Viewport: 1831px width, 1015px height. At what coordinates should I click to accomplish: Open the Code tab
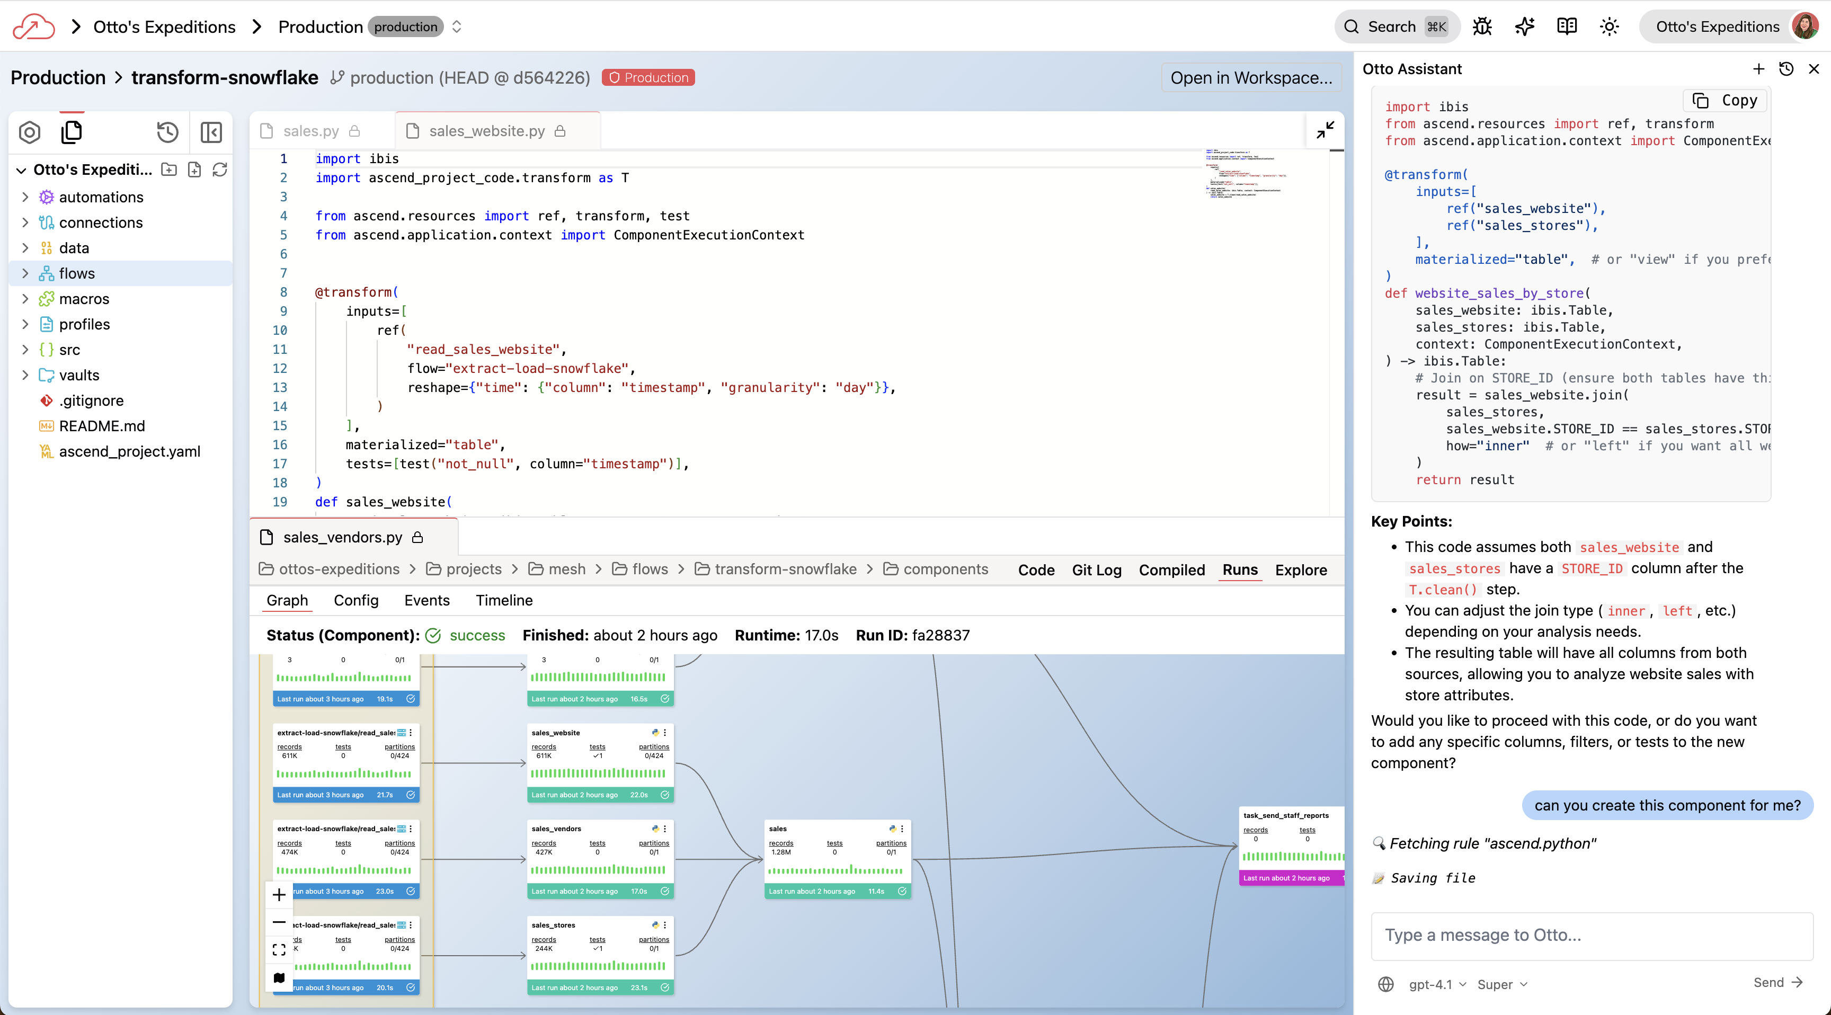[x=1036, y=570]
